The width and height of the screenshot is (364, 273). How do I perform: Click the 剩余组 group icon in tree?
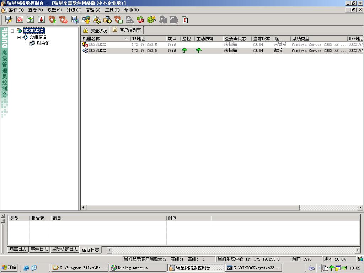[32, 43]
